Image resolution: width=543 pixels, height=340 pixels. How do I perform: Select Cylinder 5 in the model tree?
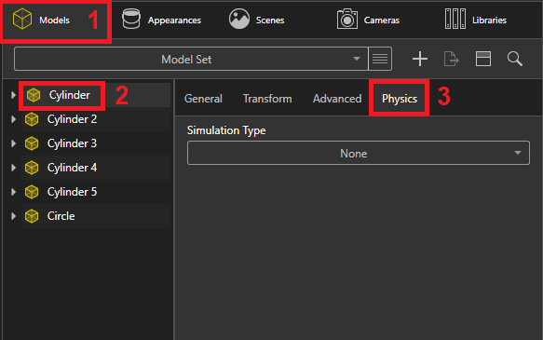(96, 192)
